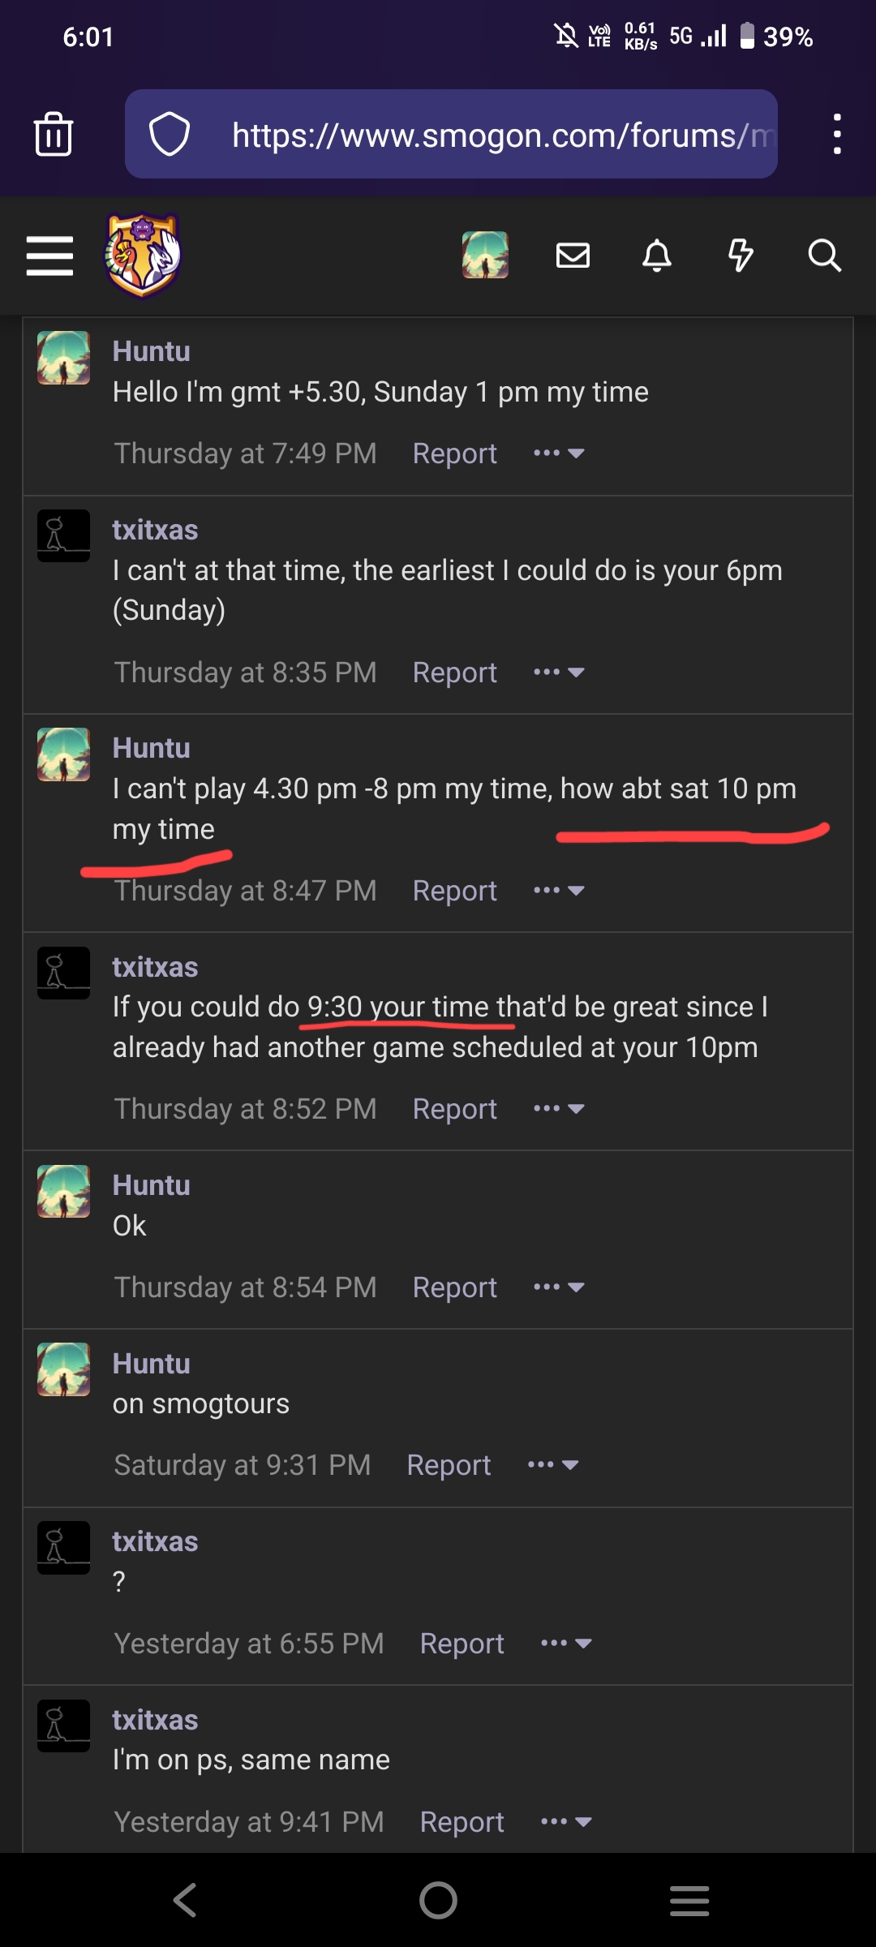Expand more options on the 8:52 PM message
This screenshot has height=1947, width=876.
pos(559,1109)
